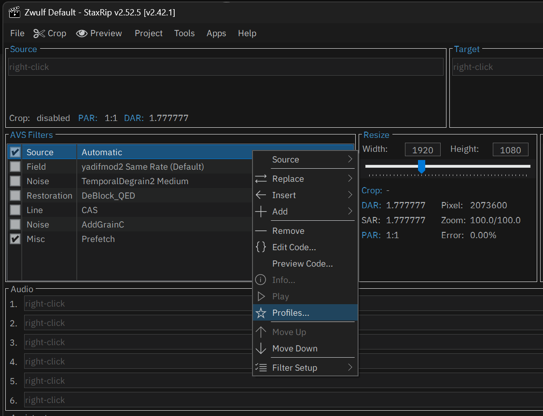Expand the Filter Setup submenu

305,368
